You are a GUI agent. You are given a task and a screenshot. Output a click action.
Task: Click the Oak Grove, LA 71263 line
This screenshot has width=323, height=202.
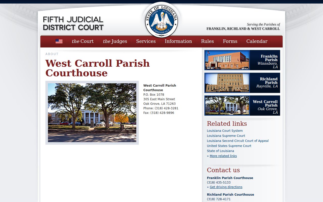click(159, 104)
